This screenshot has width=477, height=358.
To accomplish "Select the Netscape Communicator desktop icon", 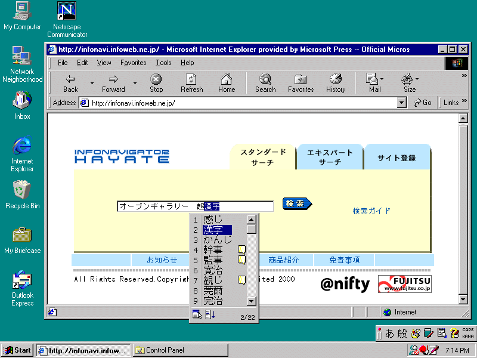I will point(67,20).
